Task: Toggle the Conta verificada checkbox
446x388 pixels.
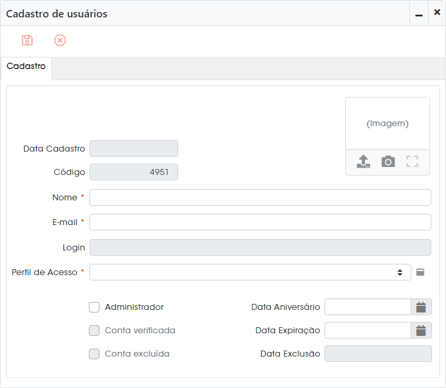Action: (x=94, y=331)
